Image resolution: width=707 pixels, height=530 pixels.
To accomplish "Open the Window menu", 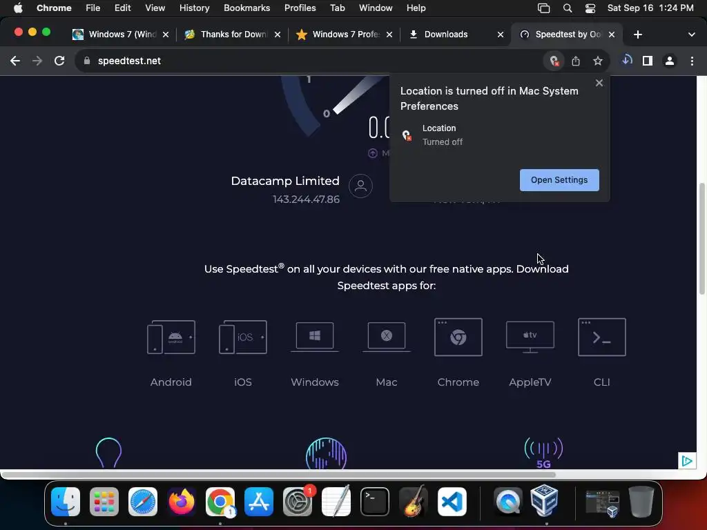I will 376,8.
